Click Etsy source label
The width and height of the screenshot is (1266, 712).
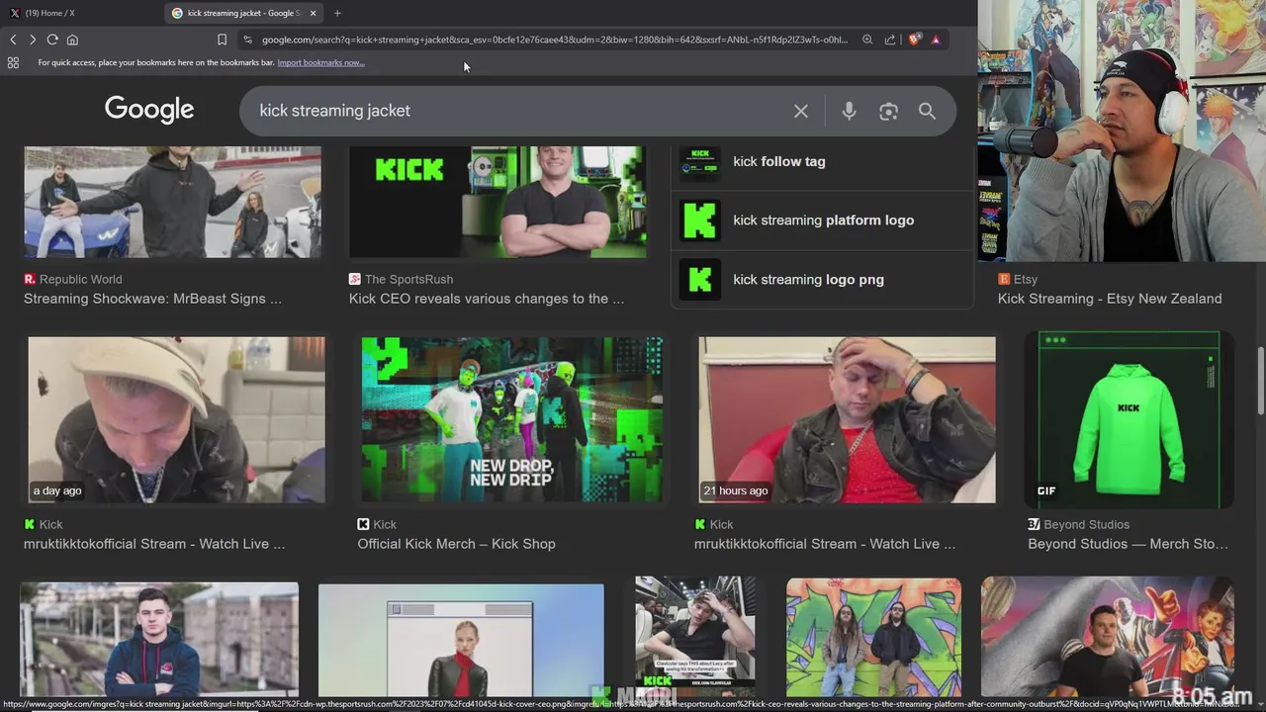point(1026,279)
